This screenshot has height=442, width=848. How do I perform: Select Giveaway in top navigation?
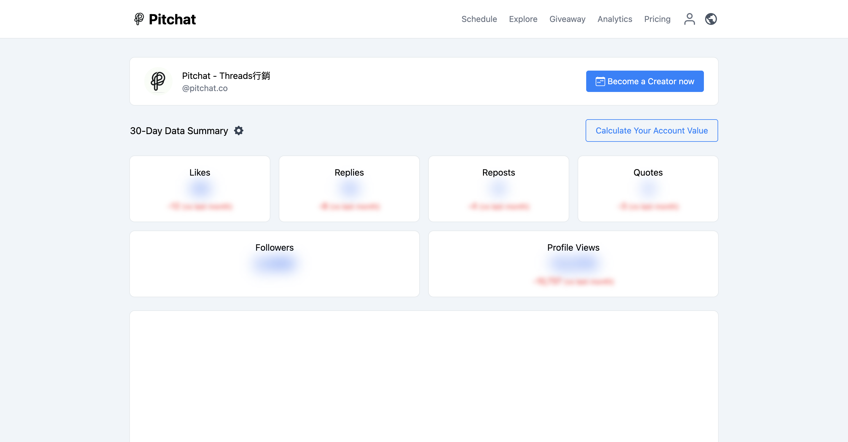click(567, 19)
